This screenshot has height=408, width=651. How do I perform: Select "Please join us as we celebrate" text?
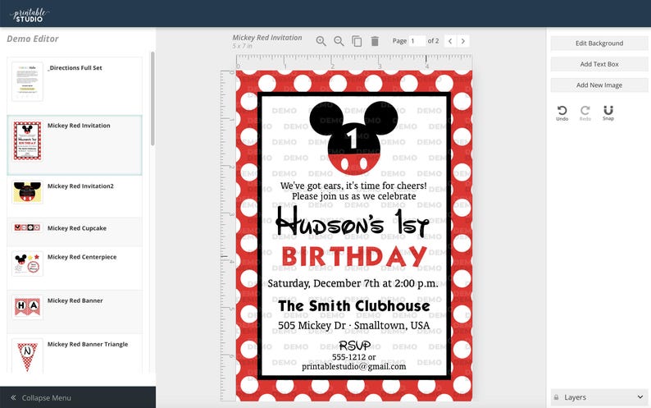pos(353,196)
